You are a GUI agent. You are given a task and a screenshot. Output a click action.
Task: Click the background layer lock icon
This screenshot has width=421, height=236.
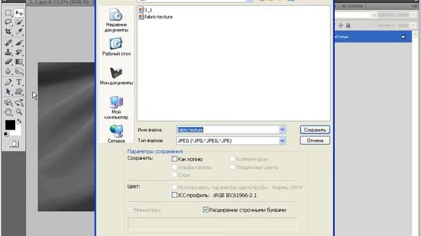(x=403, y=37)
